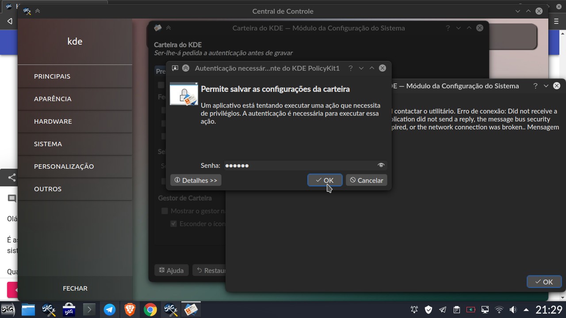Toggle the network Wi-Fi indicator
The height and width of the screenshot is (318, 566).
(499, 309)
